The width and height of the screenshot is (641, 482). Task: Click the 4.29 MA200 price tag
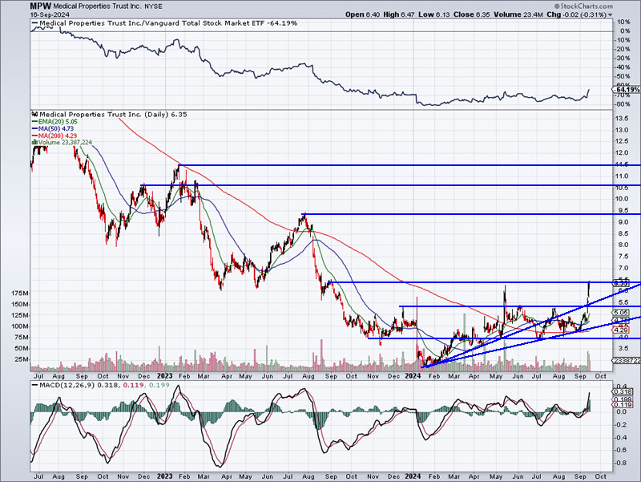click(x=620, y=330)
